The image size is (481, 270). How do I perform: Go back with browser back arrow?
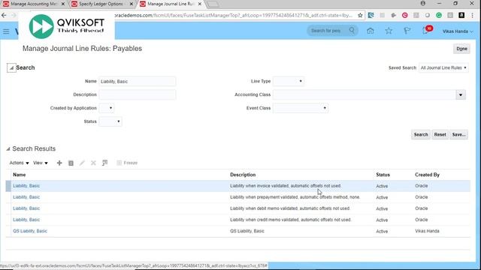(4, 15)
